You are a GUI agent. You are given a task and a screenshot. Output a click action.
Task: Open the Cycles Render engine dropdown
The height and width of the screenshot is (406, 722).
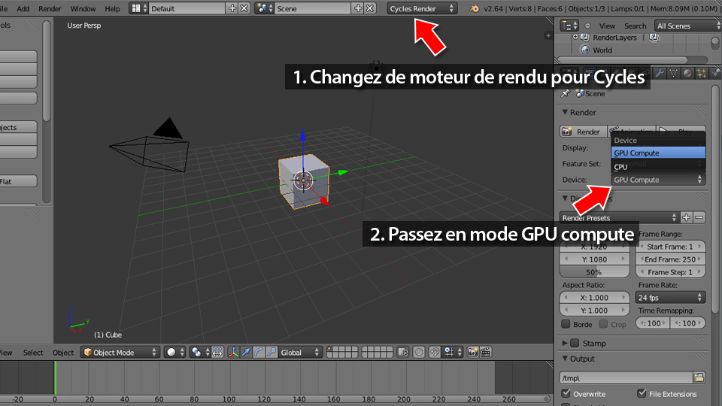click(422, 8)
